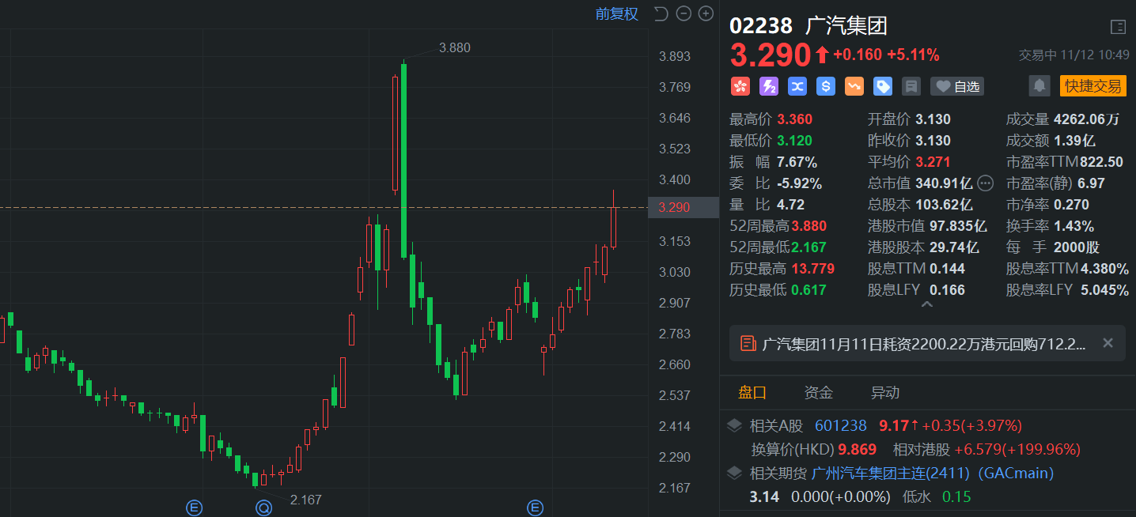
Task: Switch to the 资金 tab
Action: (819, 393)
